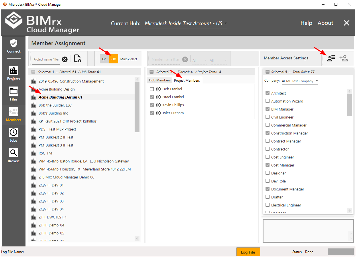
Task: Click the roles list scroll down arrow
Action: coord(349,210)
